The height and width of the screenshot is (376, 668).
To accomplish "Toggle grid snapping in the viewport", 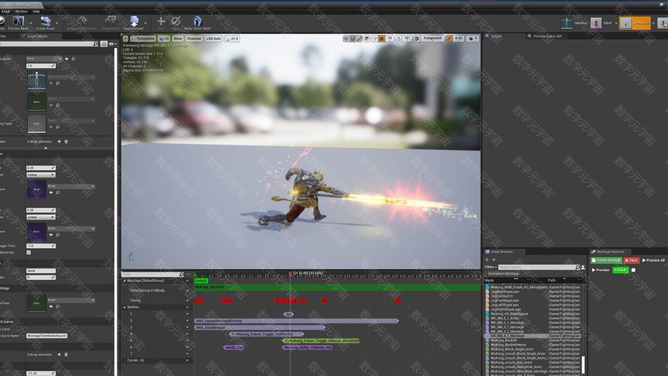I will pos(381,39).
